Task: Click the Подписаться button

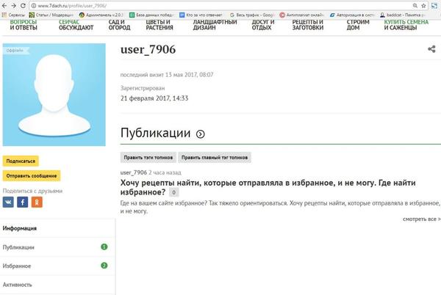Action: pos(21,161)
